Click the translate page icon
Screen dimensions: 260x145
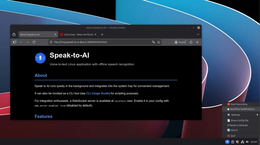click(x=154, y=42)
